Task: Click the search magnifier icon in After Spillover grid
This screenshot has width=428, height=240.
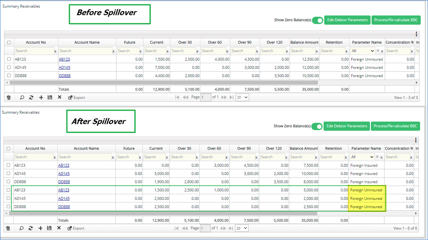Action: coord(21,228)
